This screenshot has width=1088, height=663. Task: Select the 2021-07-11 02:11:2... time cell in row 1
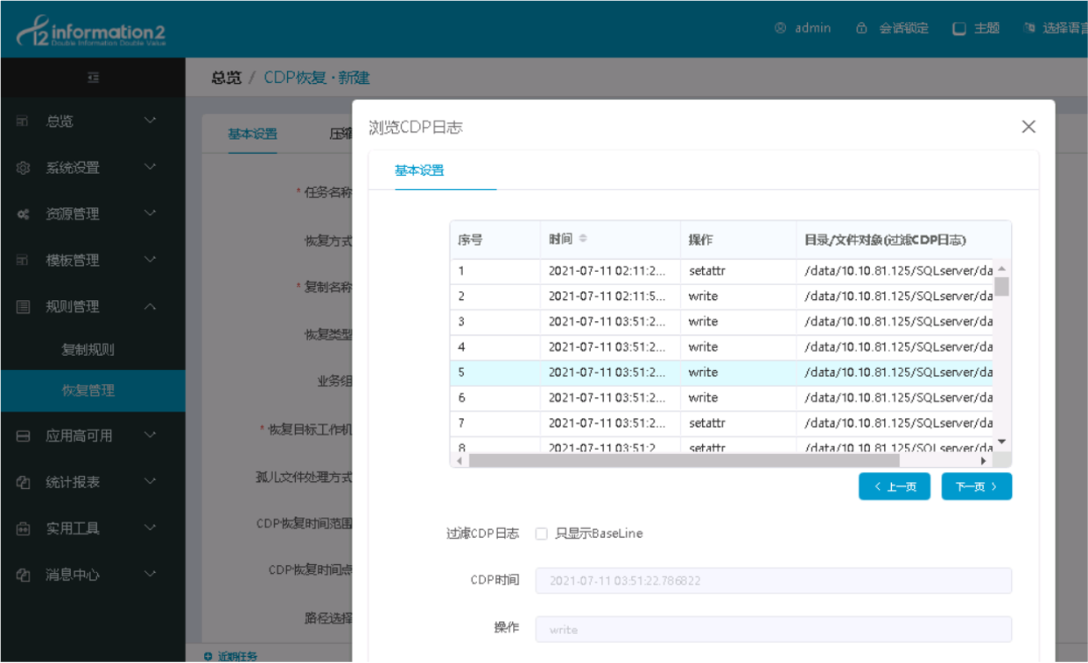click(x=609, y=271)
